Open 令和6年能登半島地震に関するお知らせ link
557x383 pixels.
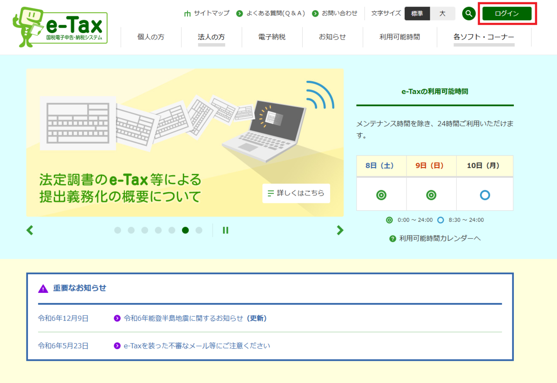pos(195,318)
